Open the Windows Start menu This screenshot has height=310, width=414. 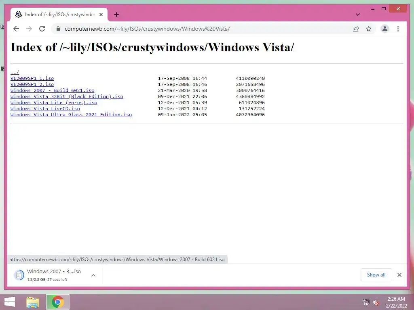tap(10, 302)
